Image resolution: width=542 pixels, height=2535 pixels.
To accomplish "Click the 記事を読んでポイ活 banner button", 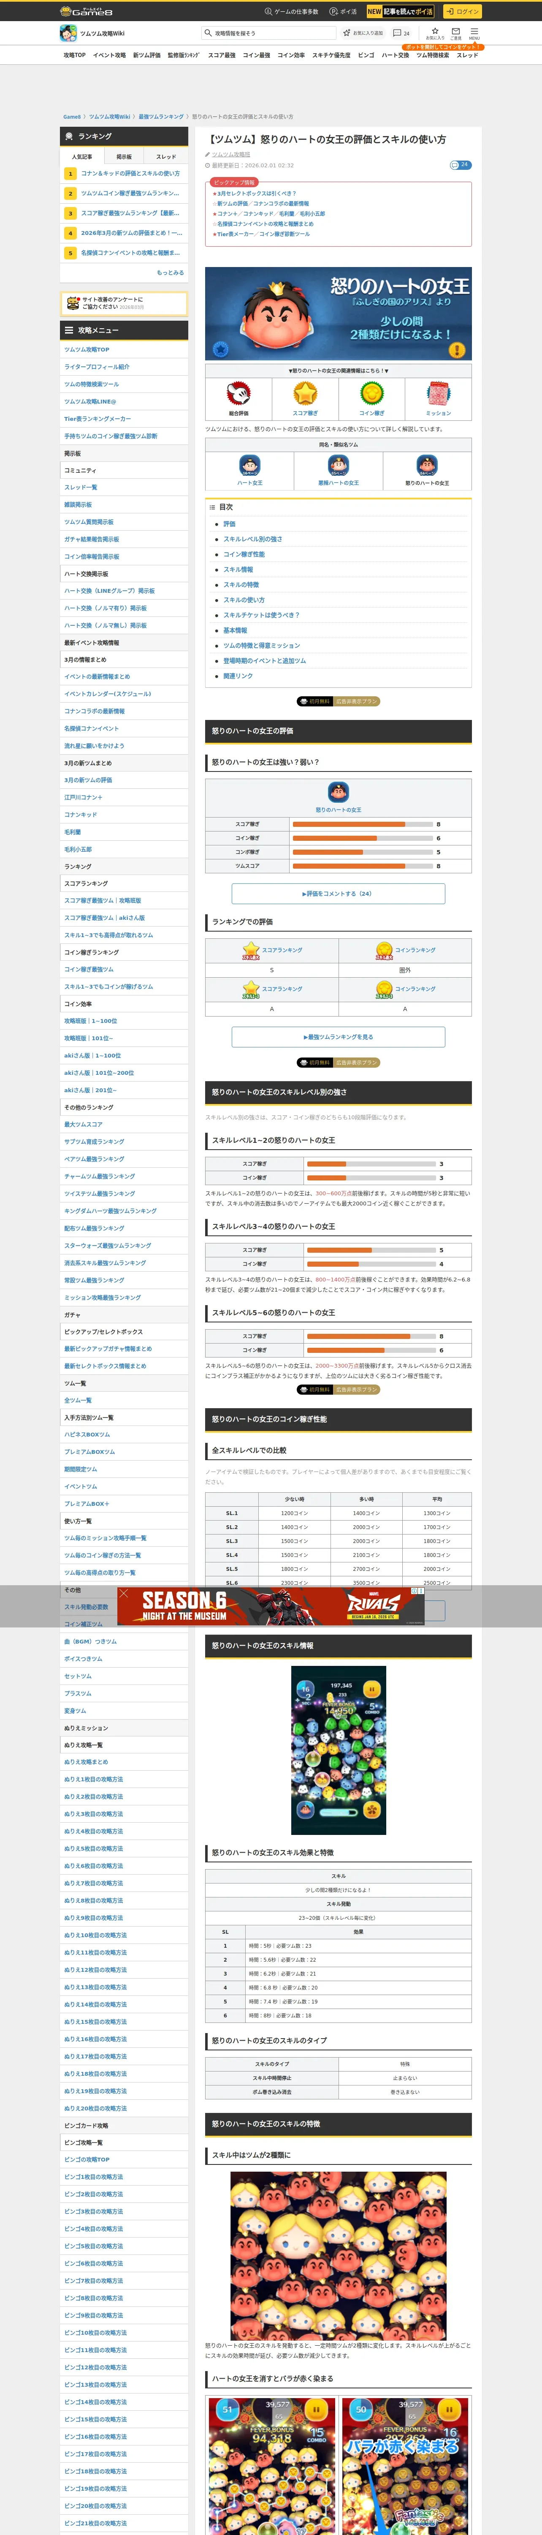I will (400, 12).
